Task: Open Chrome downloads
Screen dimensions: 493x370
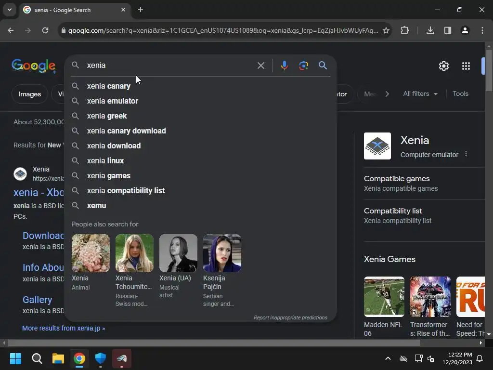Action: [430, 30]
